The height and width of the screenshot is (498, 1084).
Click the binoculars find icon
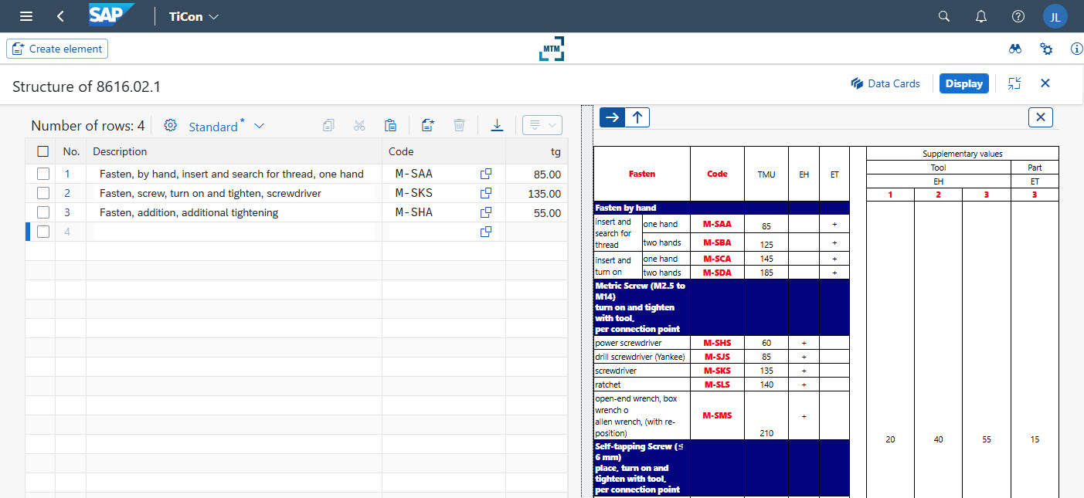coord(1015,49)
